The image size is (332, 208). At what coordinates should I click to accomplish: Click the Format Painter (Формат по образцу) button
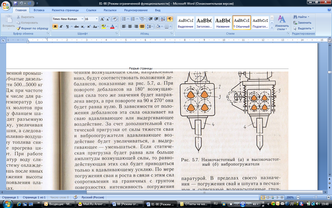[x=32, y=28]
